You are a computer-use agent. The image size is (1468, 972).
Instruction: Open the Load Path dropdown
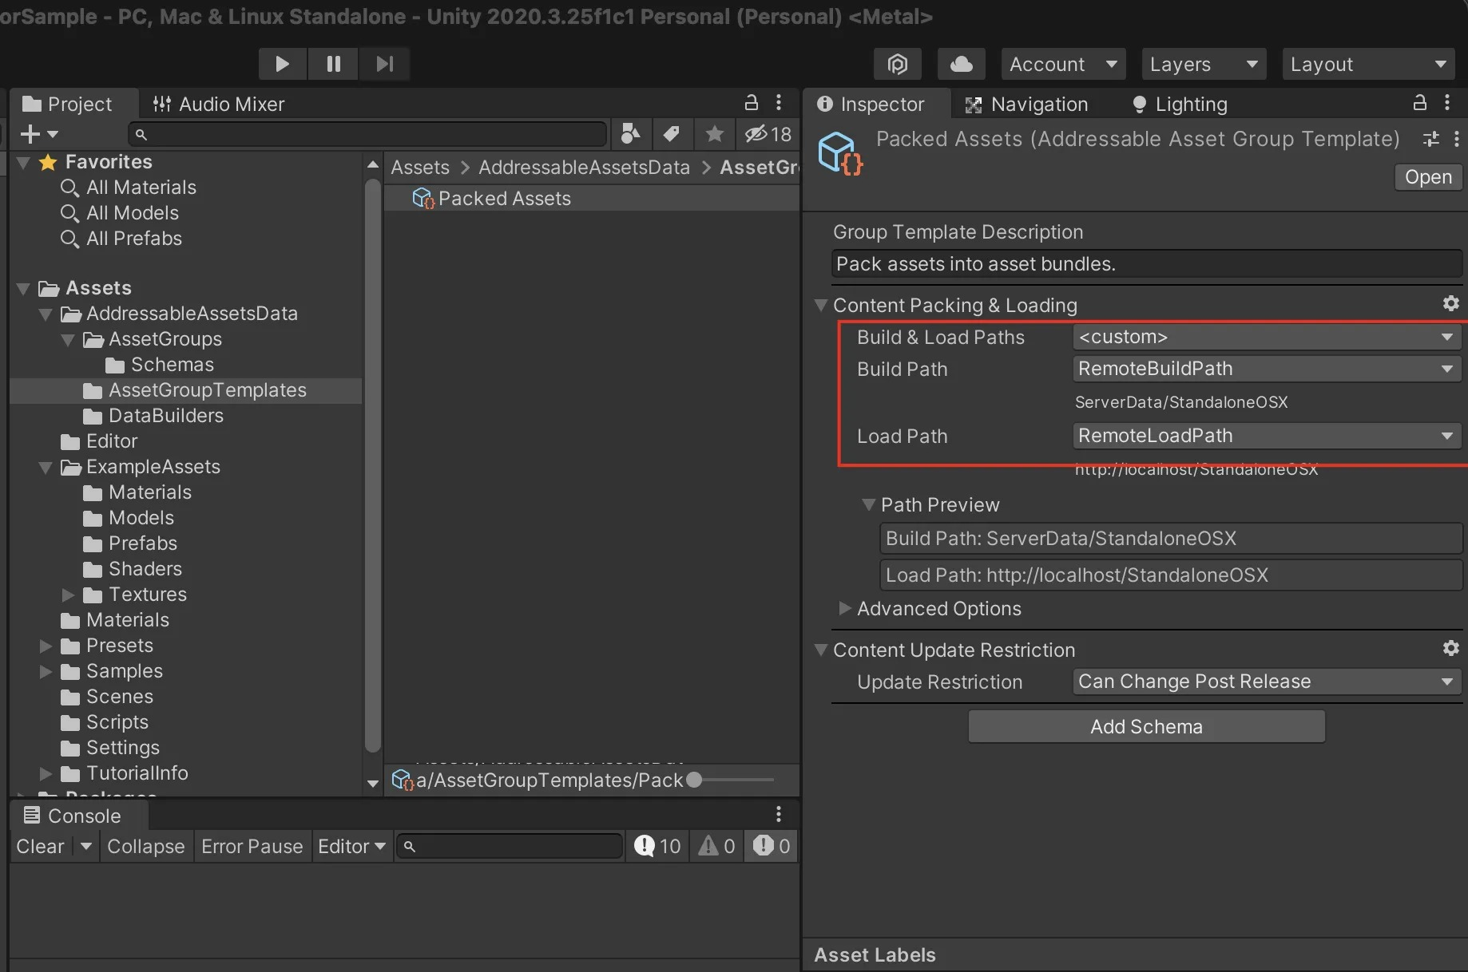1267,436
